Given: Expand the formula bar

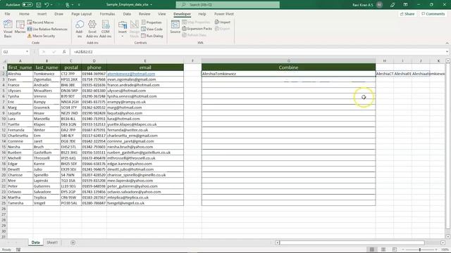Looking at the screenshot, I should [447, 51].
